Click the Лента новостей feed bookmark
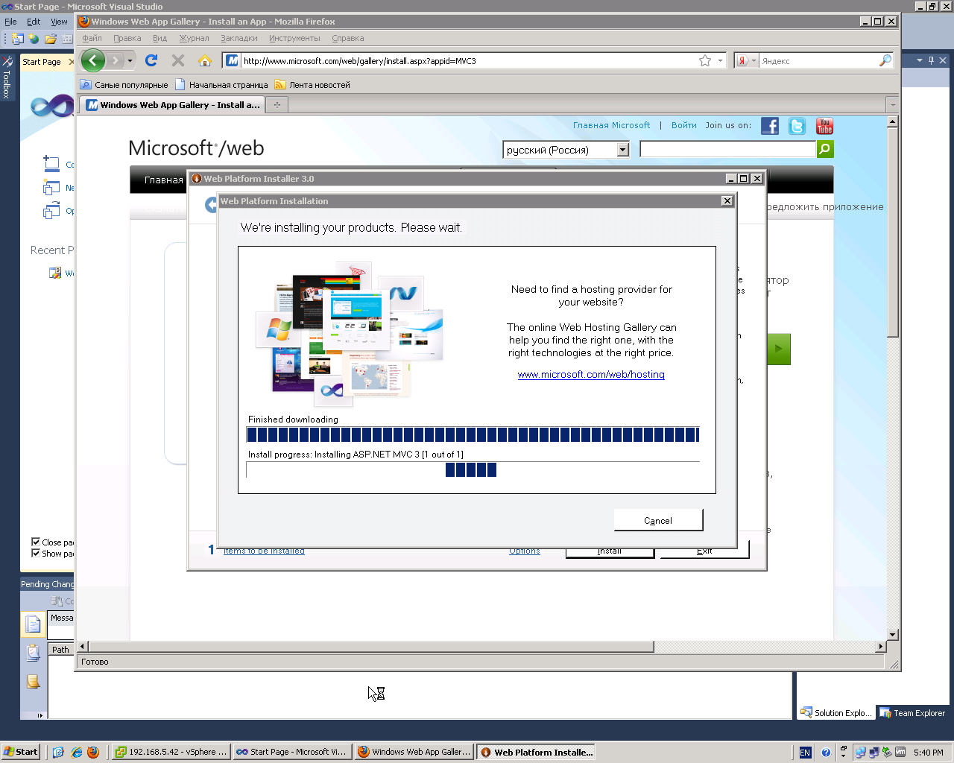The height and width of the screenshot is (763, 954). click(312, 85)
